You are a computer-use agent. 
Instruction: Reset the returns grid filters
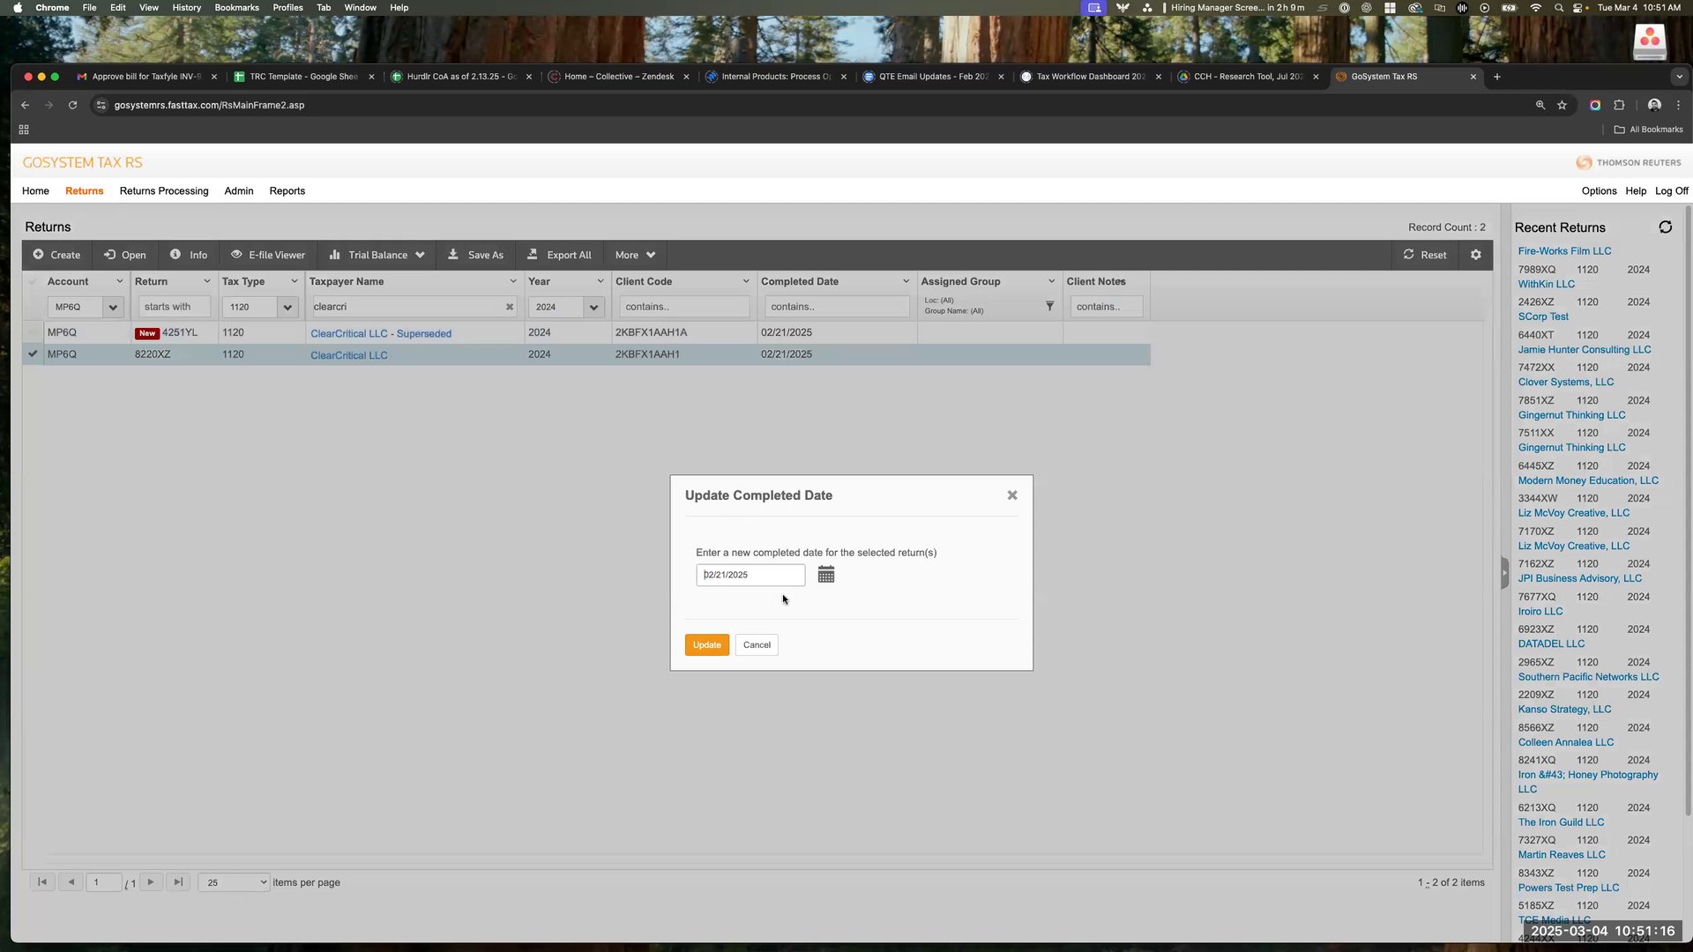click(1424, 255)
